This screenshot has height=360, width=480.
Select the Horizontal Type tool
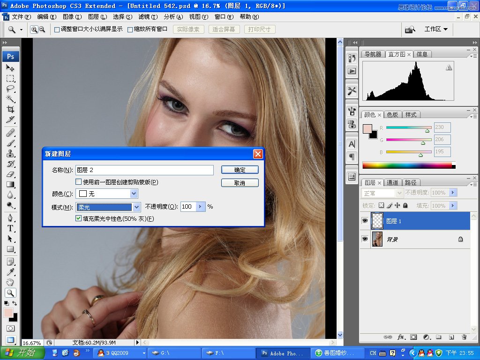[10, 228]
